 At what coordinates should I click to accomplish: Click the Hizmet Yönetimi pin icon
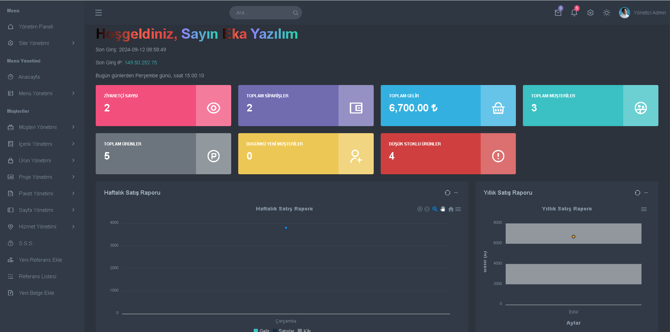tap(11, 227)
